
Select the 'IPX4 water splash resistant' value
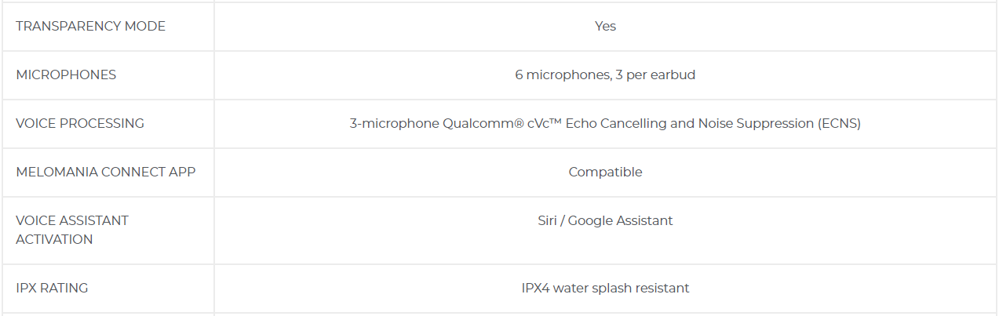[x=605, y=288]
